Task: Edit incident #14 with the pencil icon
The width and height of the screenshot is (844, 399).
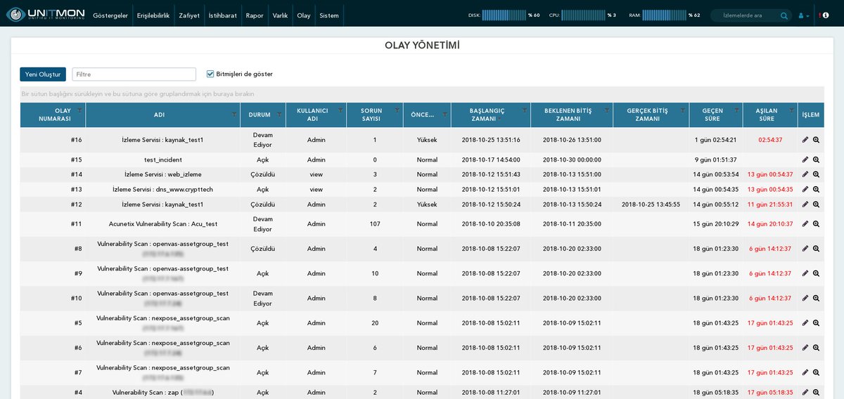Action: point(805,174)
